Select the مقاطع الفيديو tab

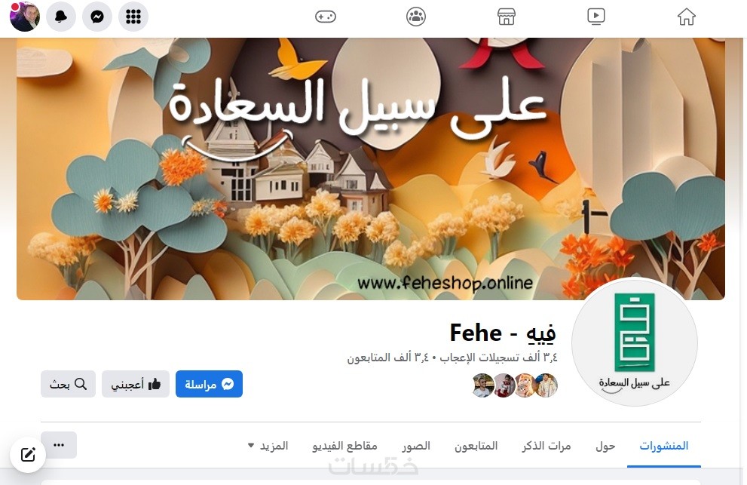pos(345,446)
